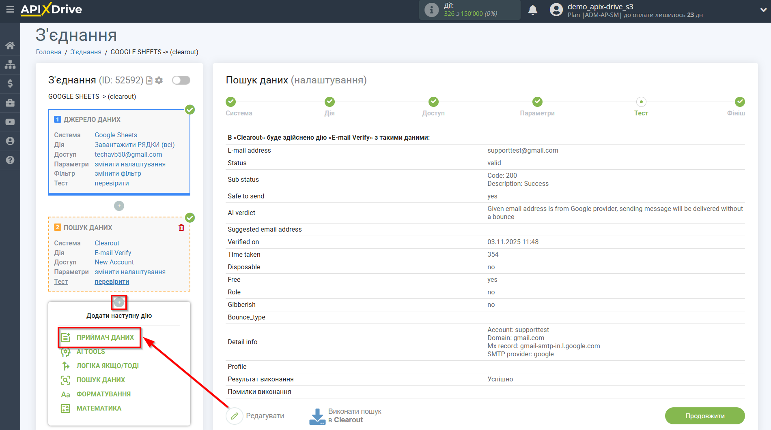Open the help question mark icon
The height and width of the screenshot is (430, 771).
10,160
